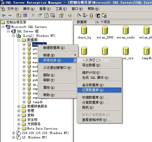Select the evian_ceshi database icon in right pane
Image resolution: width=152 pixels, height=142 pixels.
126,30
